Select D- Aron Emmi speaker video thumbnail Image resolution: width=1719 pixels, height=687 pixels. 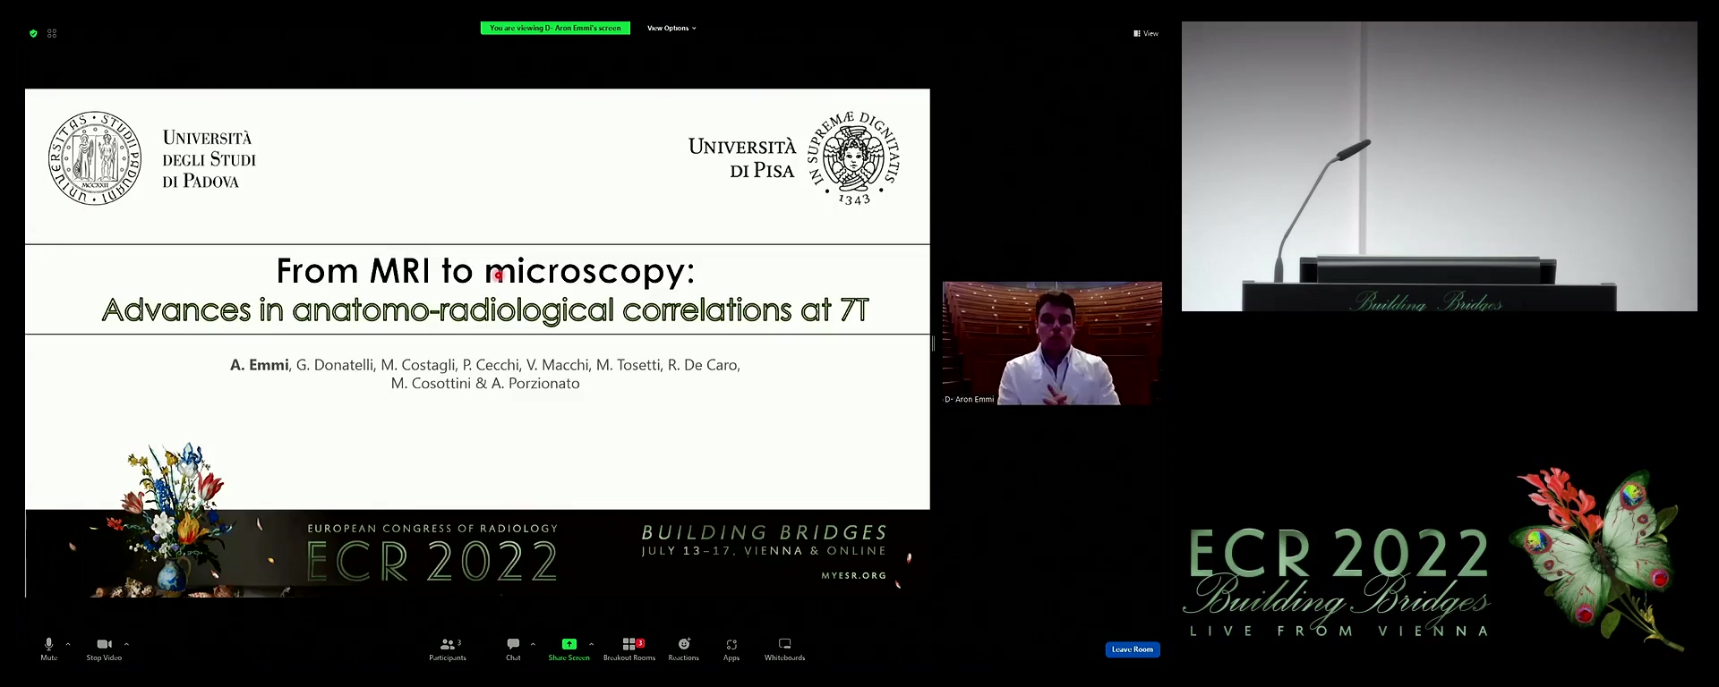(1052, 343)
